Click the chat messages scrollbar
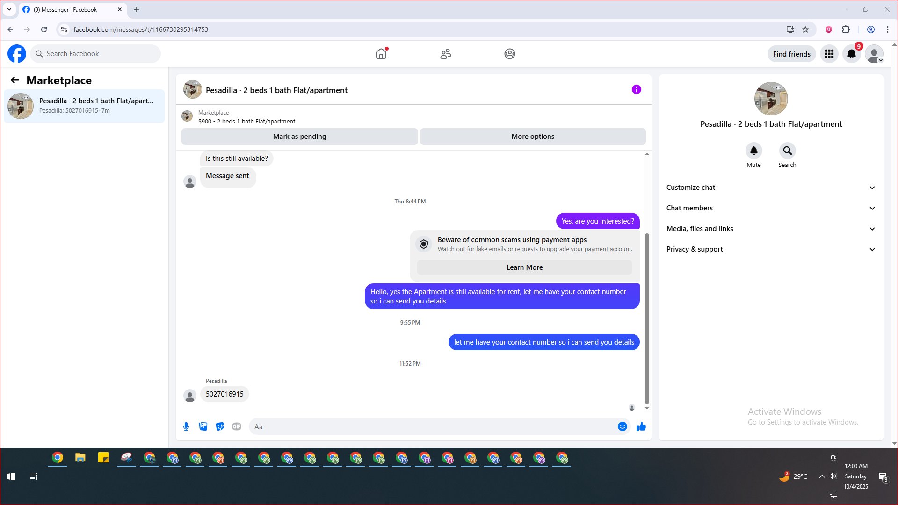This screenshot has width=898, height=505. point(647,318)
